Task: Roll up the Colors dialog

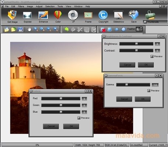Action: click(87, 91)
